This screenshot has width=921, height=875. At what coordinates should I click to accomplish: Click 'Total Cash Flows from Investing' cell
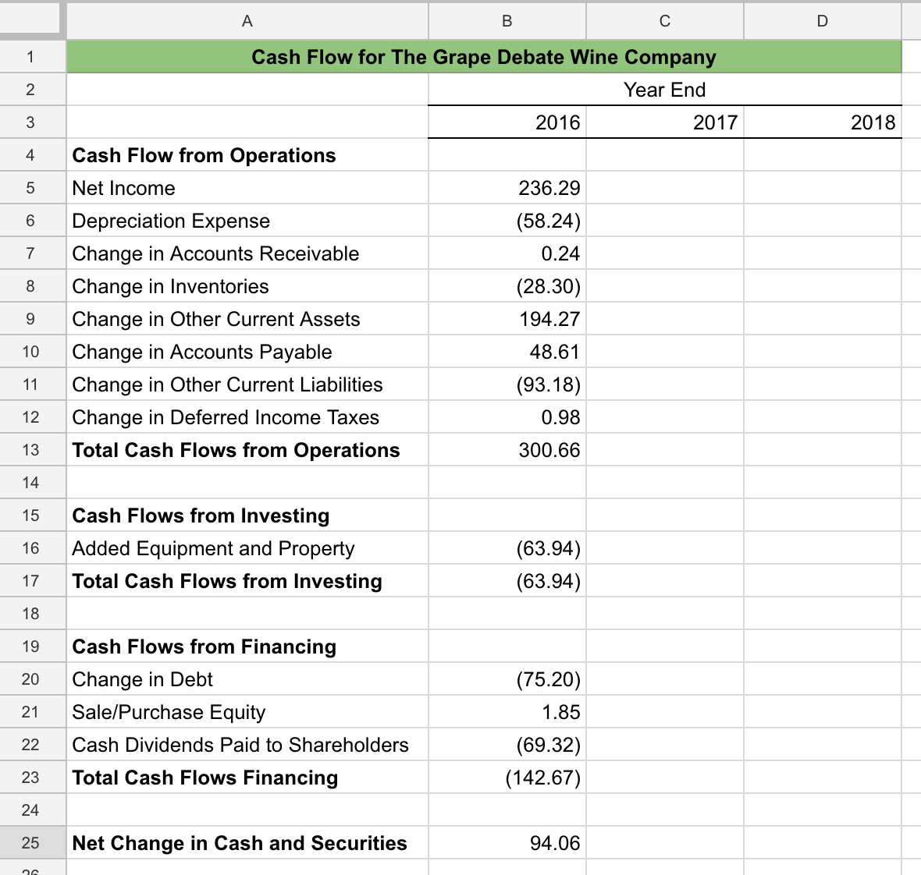(247, 581)
